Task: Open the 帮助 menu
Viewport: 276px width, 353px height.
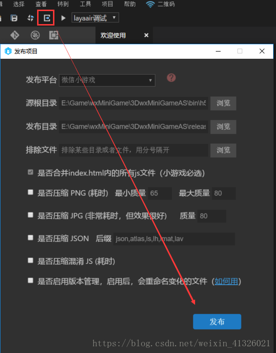Action: point(130,4)
